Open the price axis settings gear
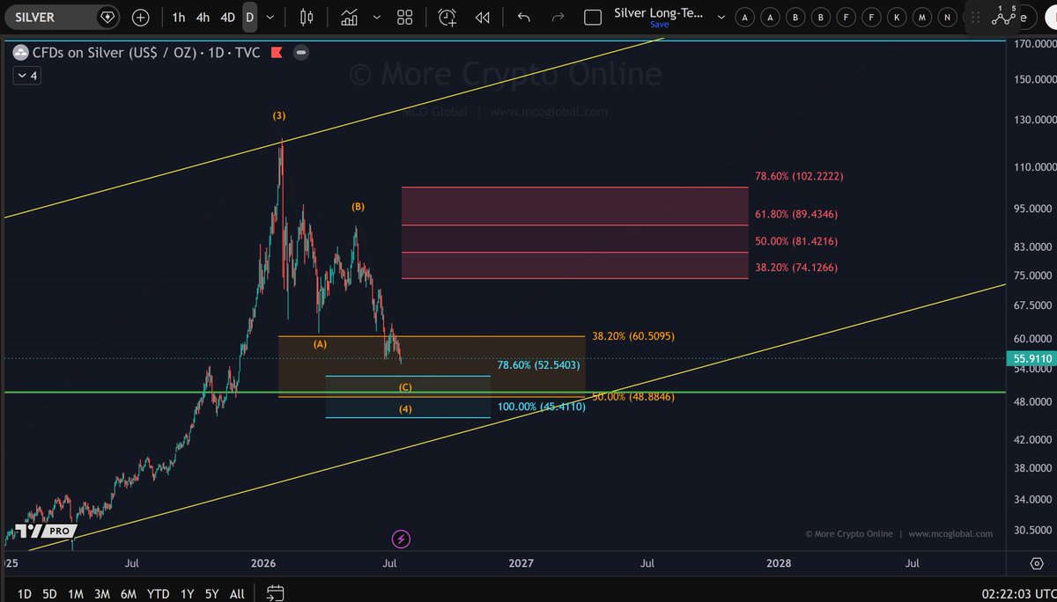The height and width of the screenshot is (602, 1057). click(1036, 562)
